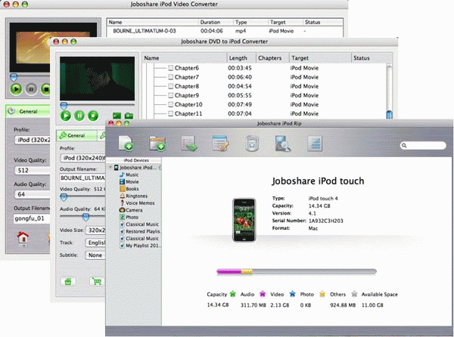Click the add file icon in iPod Rip toolbar
This screenshot has height=337, width=454.
[x=126, y=143]
